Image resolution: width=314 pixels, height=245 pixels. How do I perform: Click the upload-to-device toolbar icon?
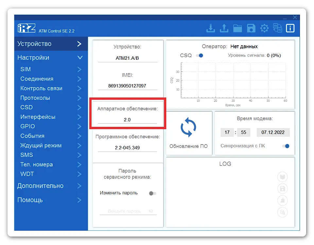pyautogui.click(x=224, y=28)
